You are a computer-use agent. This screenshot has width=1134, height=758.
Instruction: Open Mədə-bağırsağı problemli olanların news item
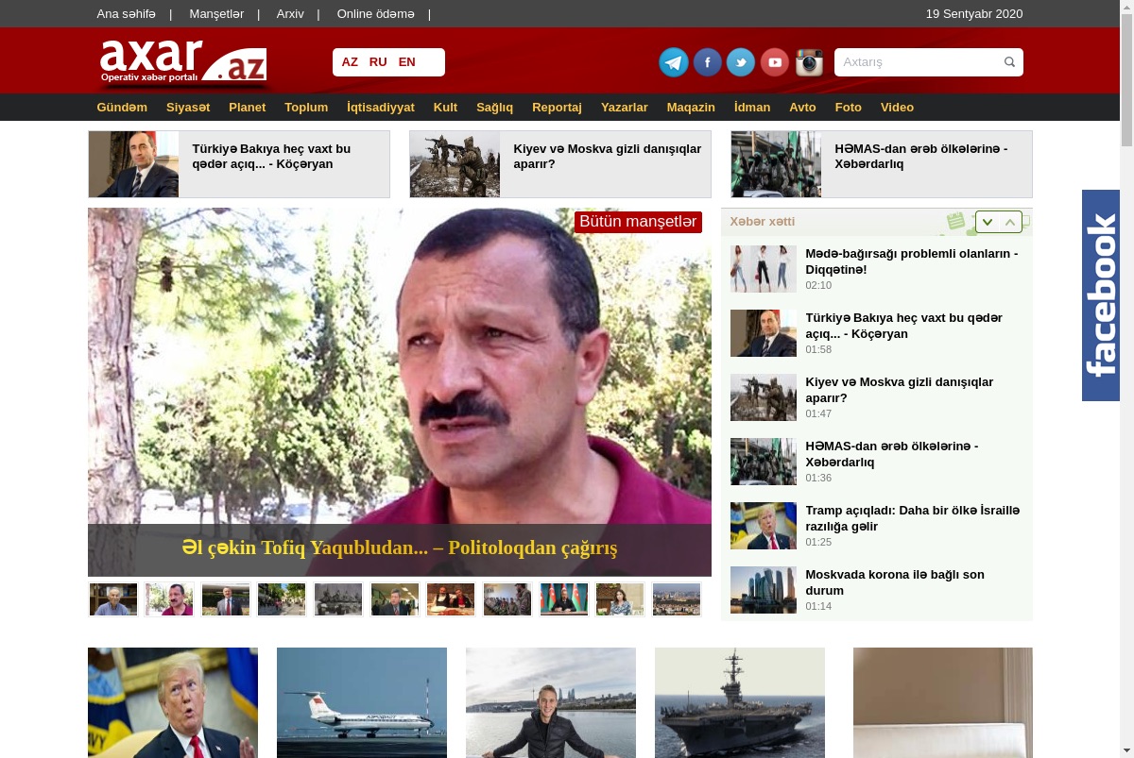tap(911, 261)
